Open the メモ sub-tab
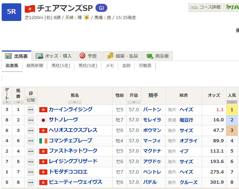This screenshot has height=189, width=239. tap(110, 66)
